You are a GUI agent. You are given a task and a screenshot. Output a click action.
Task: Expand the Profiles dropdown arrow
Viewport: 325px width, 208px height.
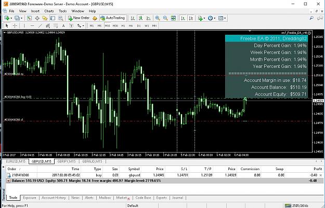(x=21, y=18)
